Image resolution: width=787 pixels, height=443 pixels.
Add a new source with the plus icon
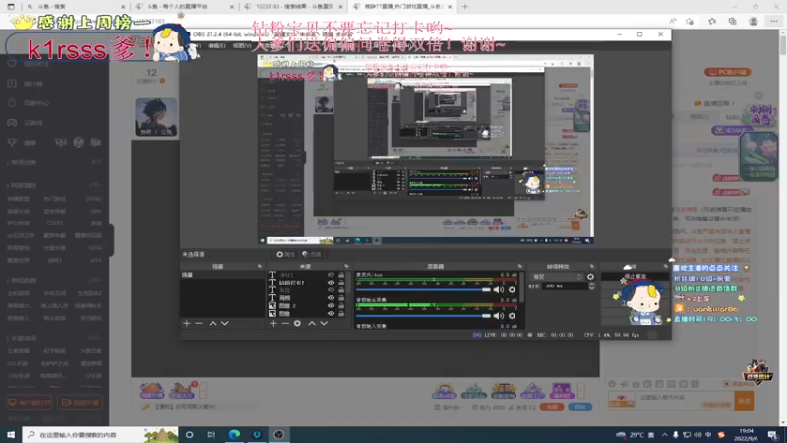(273, 324)
